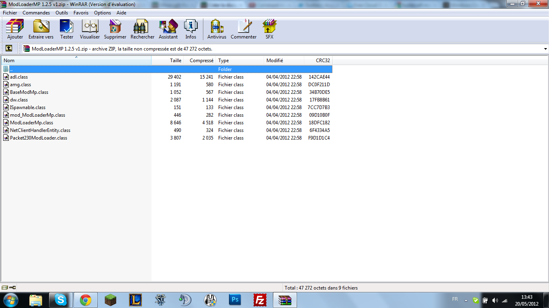Click WinRAR taskbar button
The height and width of the screenshot is (308, 549).
[285, 300]
